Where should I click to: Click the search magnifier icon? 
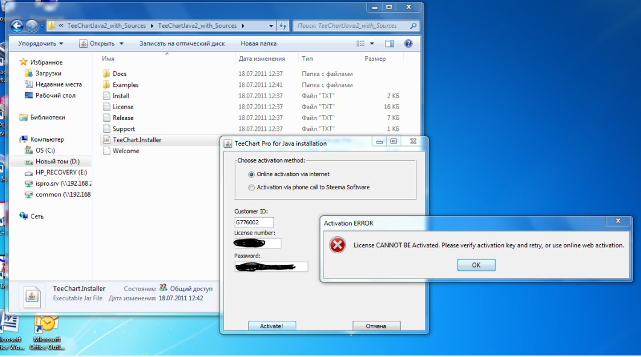pyautogui.click(x=413, y=26)
